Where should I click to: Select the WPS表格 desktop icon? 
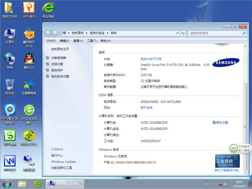point(10,136)
